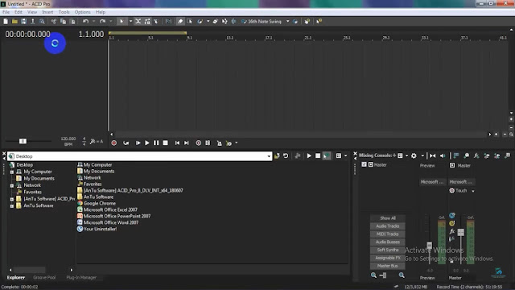Click the metronome icon by time signature
Screen dimensions: 515x290
click(93, 142)
